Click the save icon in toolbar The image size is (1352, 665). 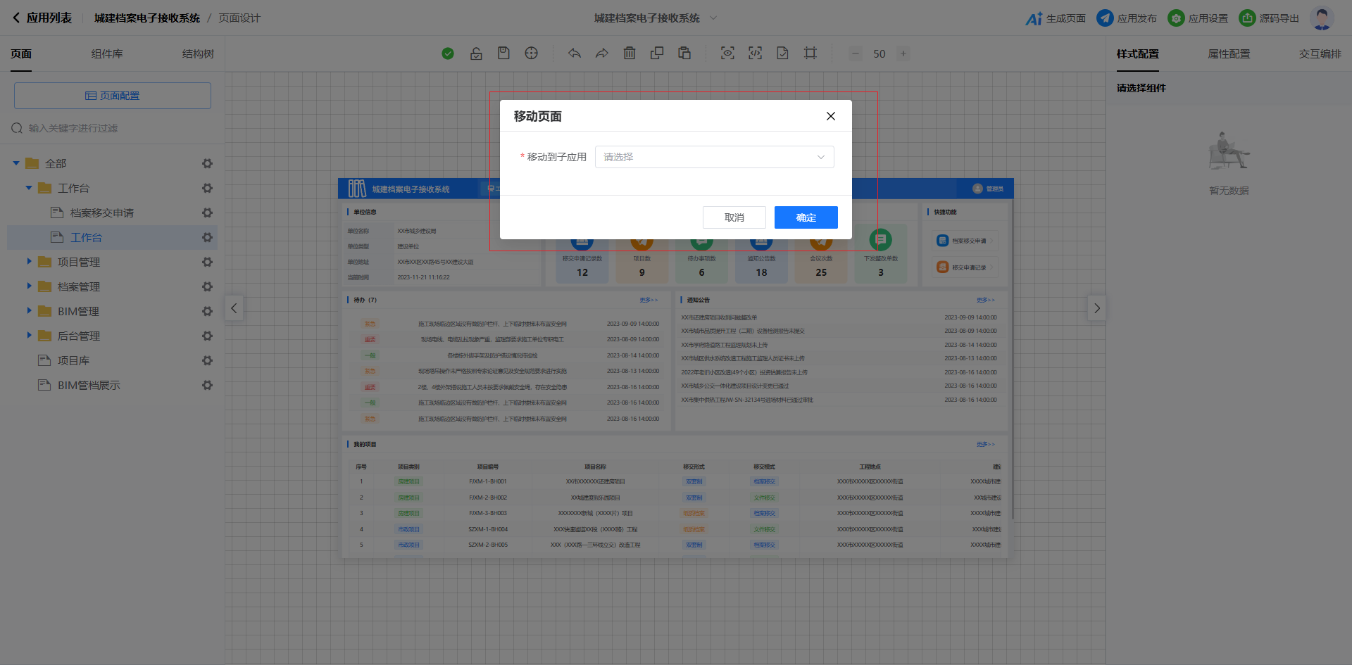[x=503, y=53]
